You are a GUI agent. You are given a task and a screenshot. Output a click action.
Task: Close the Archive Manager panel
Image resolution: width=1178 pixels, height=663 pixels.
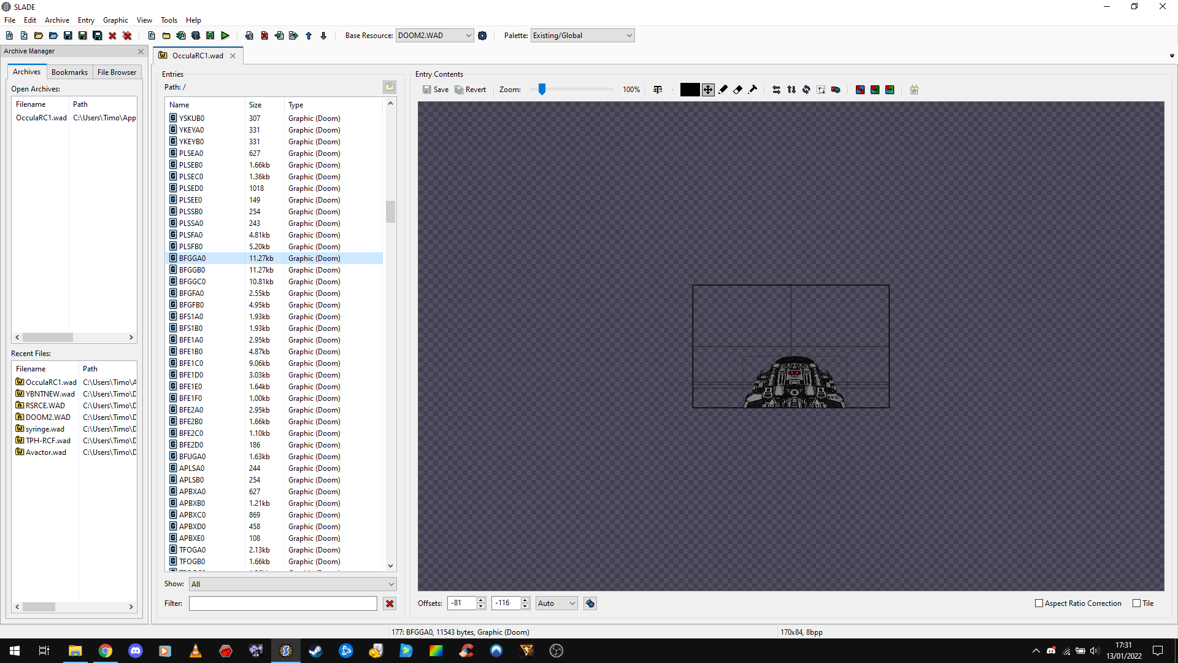pos(141,52)
